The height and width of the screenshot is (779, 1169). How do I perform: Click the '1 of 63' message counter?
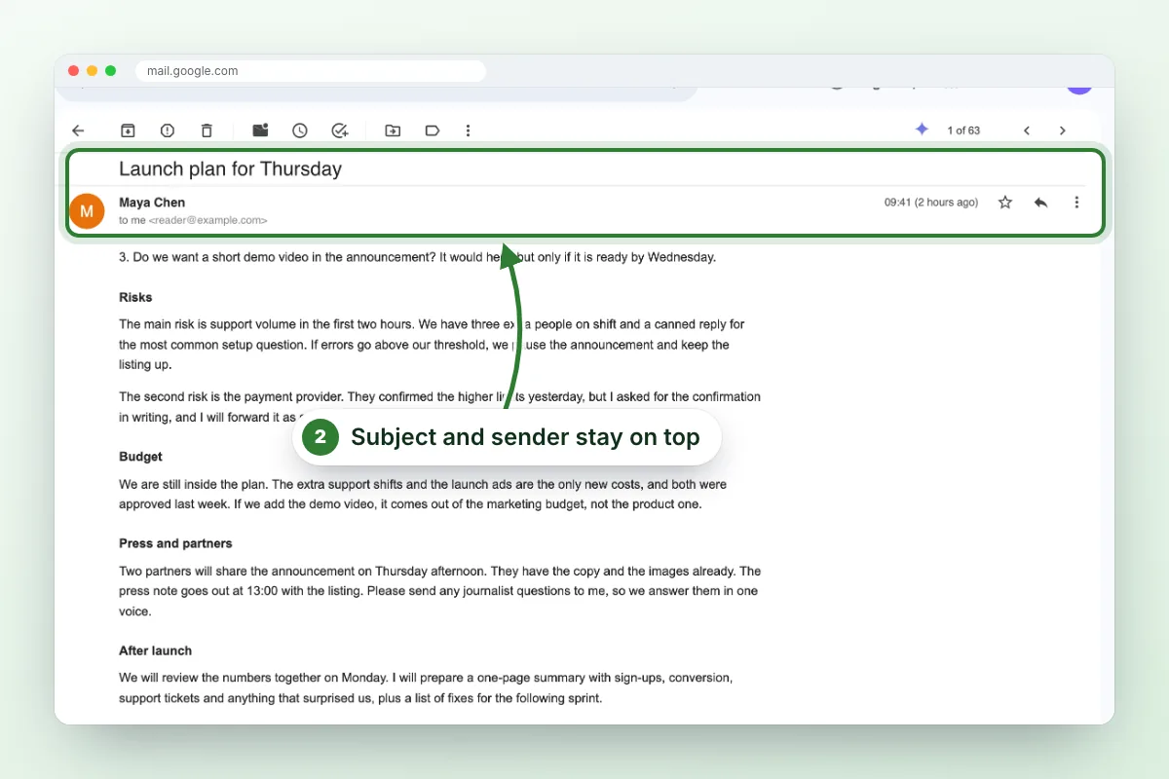click(x=963, y=130)
